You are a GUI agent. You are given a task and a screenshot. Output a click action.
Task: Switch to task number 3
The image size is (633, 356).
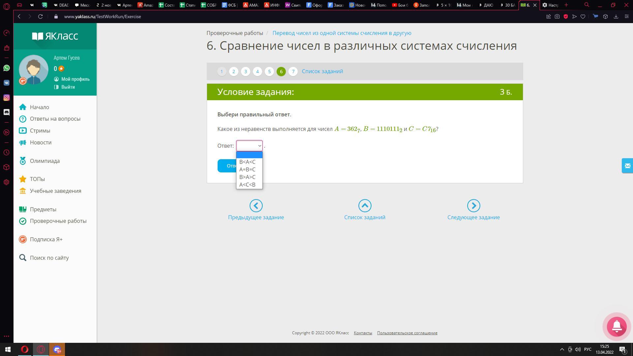tap(245, 72)
